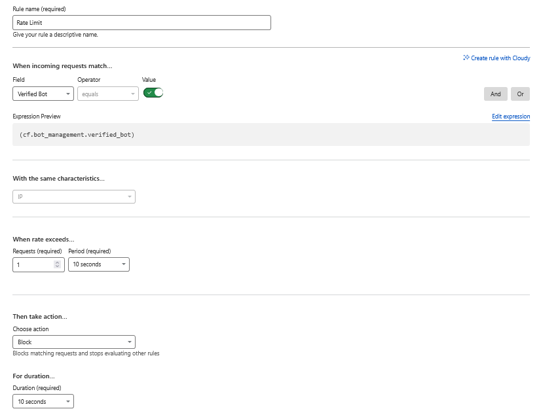
Task: Decrease requests with the down stepper arrow
Action: pos(58,266)
